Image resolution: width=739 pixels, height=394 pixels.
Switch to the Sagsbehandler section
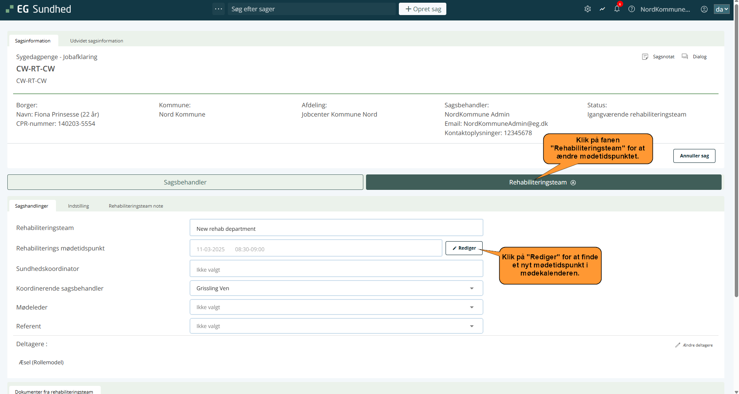pyautogui.click(x=185, y=182)
